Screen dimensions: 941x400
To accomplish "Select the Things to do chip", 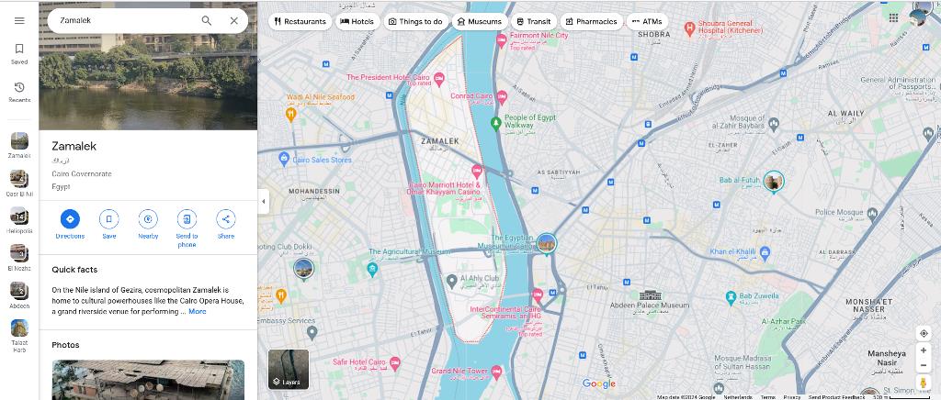I will tap(416, 21).
